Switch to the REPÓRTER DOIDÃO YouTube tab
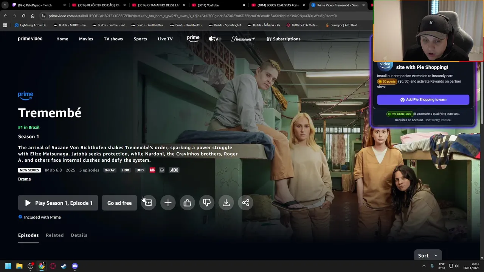 tap(99, 5)
